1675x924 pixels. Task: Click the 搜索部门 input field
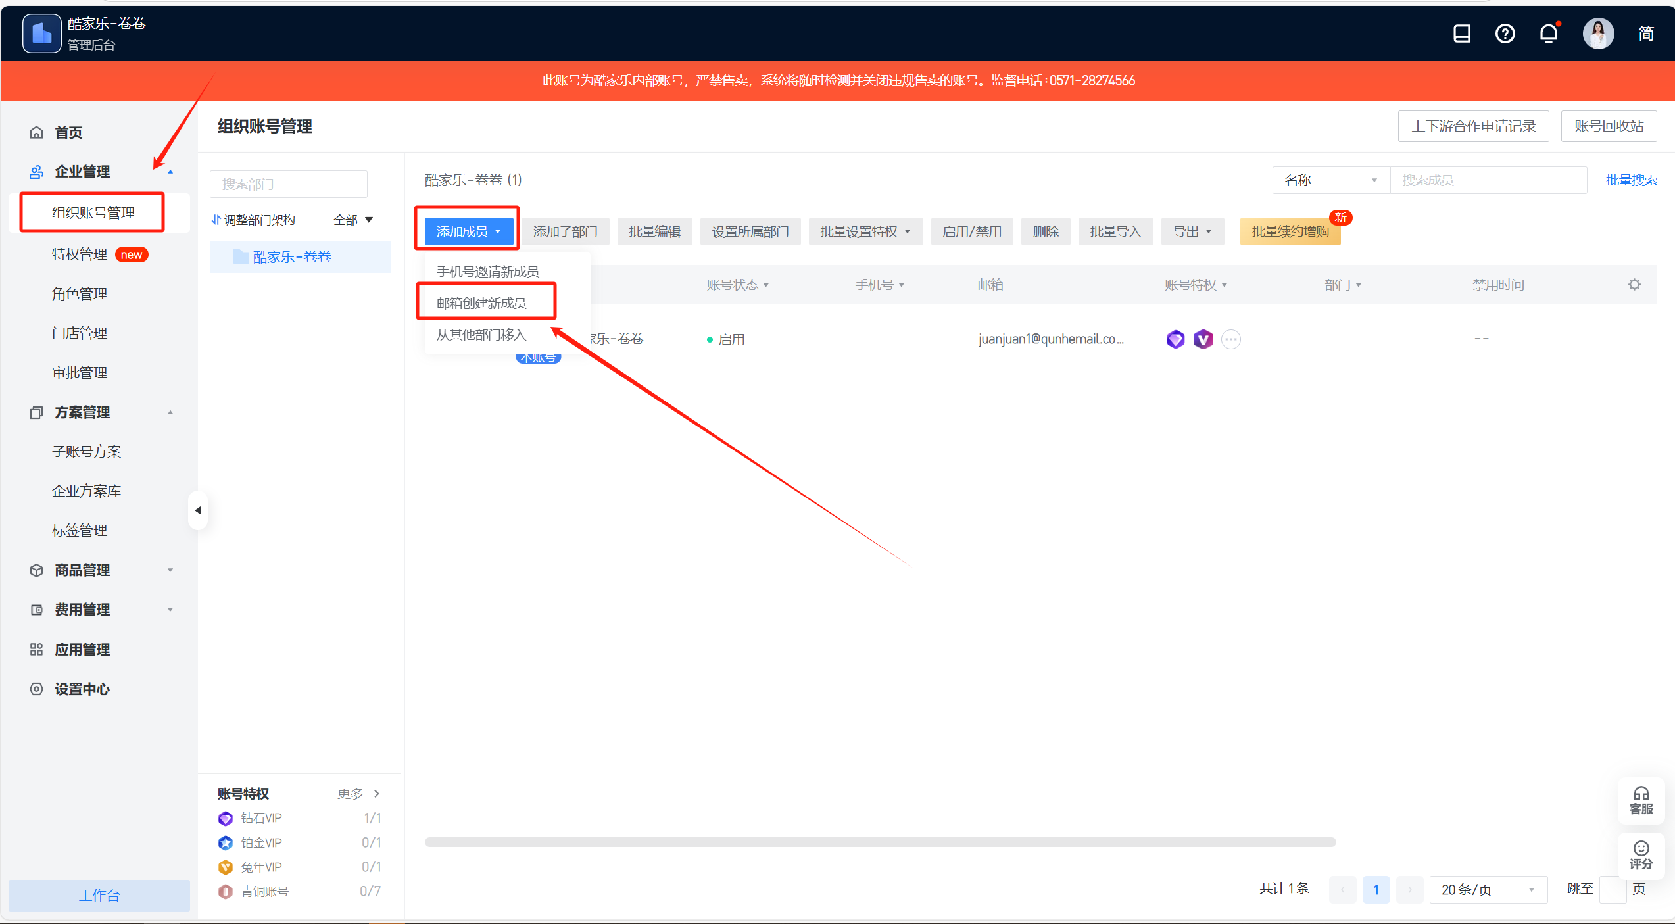288,184
